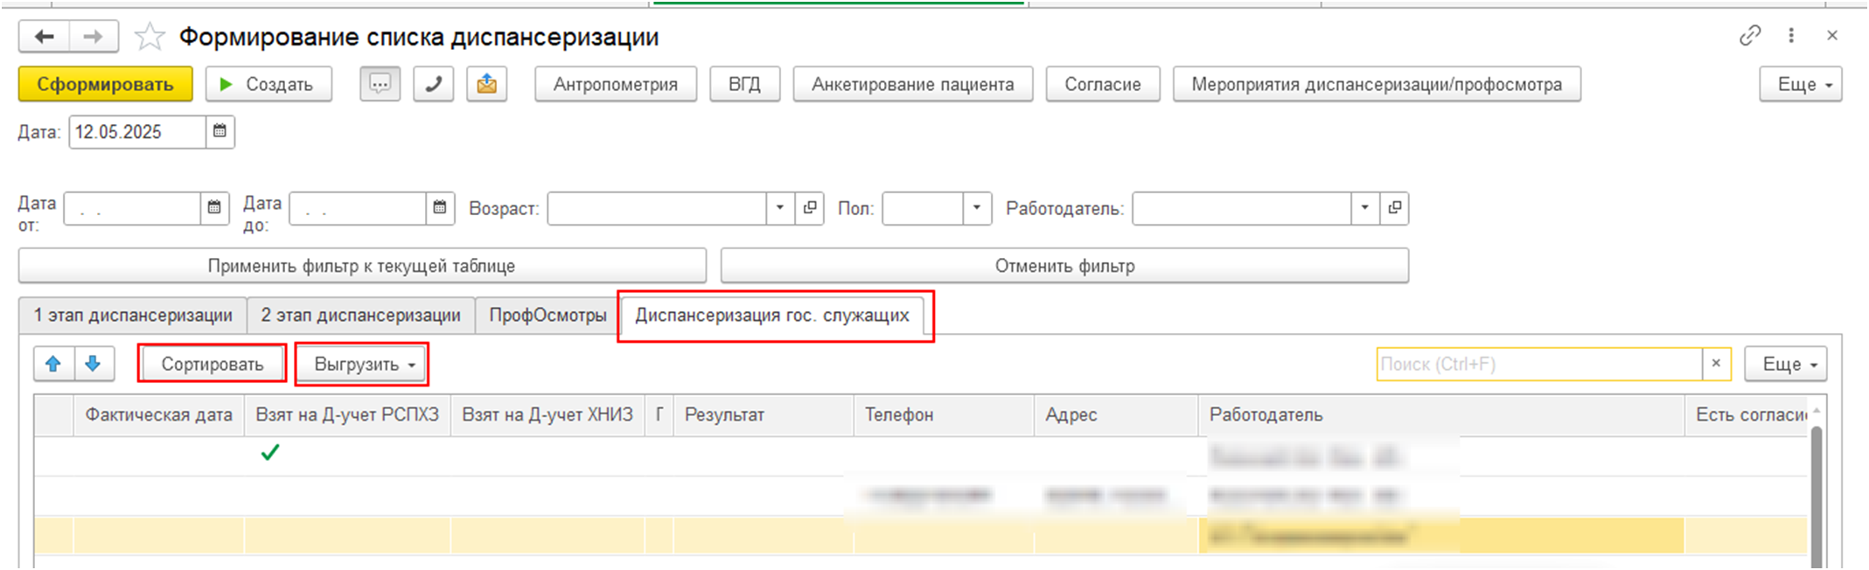
Task: Open the ПрофОсмотры tab
Action: tap(547, 316)
